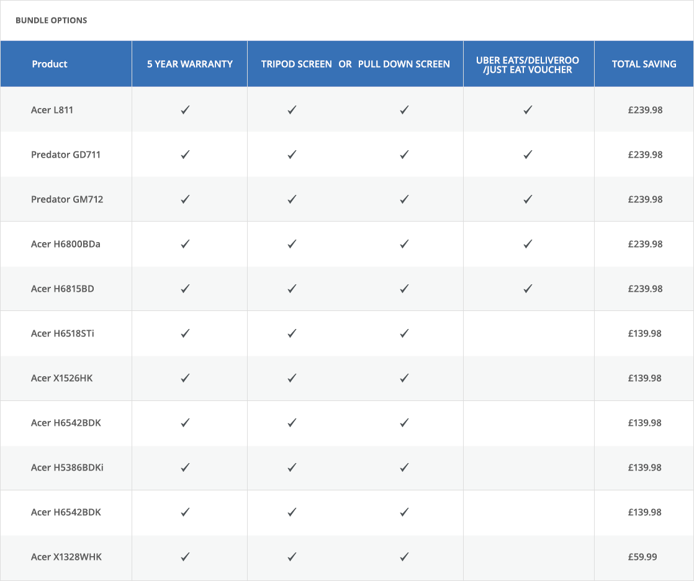The width and height of the screenshot is (694, 581).
Task: Select the voucher checkmark for Predator GD711
Action: click(x=528, y=155)
